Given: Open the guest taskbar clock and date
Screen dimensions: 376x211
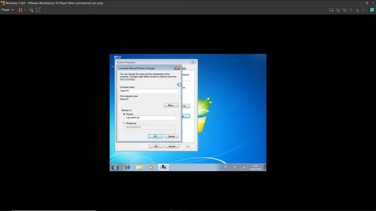Looking at the screenshot, I should (256, 167).
